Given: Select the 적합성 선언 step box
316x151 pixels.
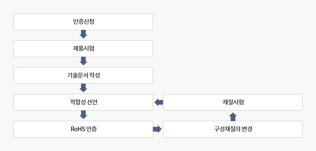Looking at the screenshot, I should pos(40,102).
